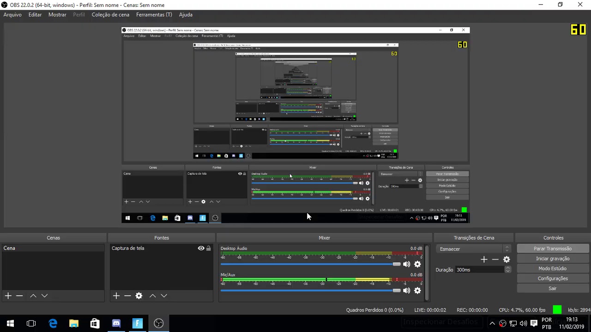591x332 pixels.
Task: Open Discord from the taskbar
Action: click(x=116, y=323)
